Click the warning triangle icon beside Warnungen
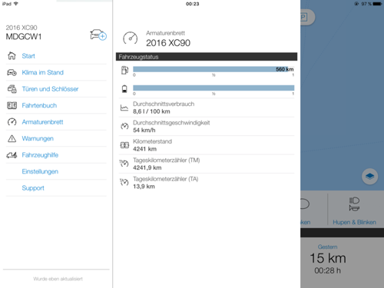 pyautogui.click(x=12, y=138)
